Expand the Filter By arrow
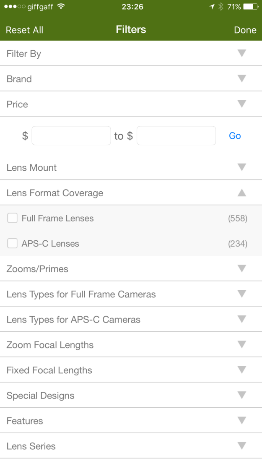The image size is (262, 466). pyautogui.click(x=241, y=53)
